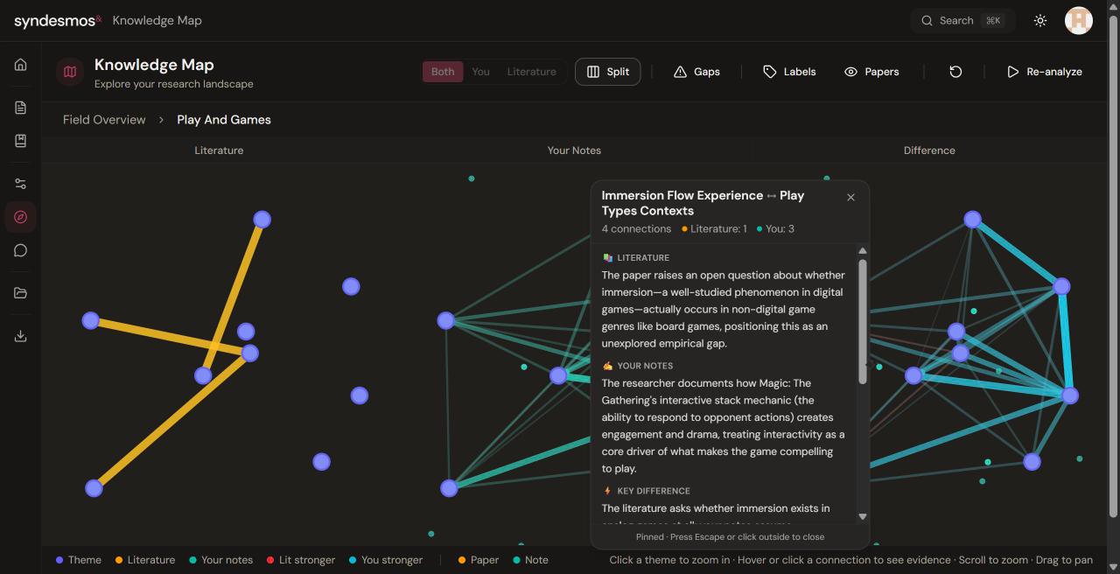Click the Literature legend swatch

(119, 560)
